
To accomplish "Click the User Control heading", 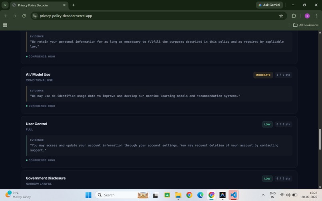I will 36,124.
